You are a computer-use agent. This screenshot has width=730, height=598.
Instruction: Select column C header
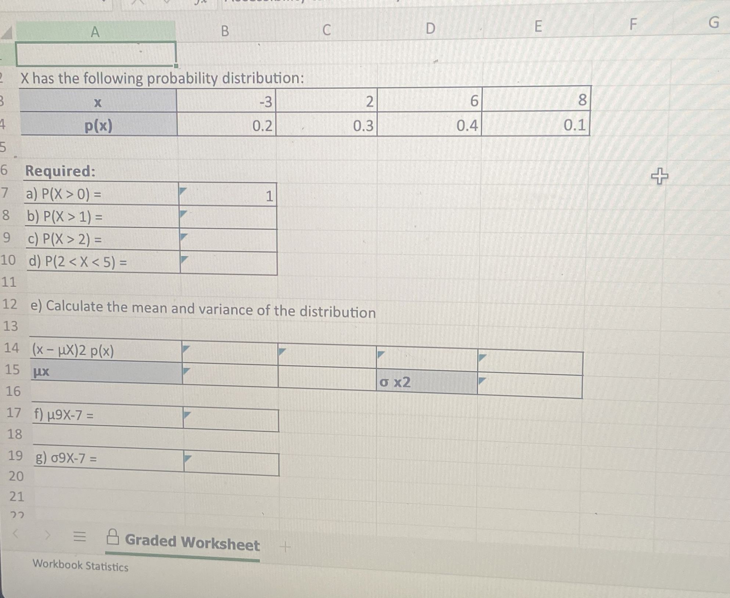tap(326, 30)
